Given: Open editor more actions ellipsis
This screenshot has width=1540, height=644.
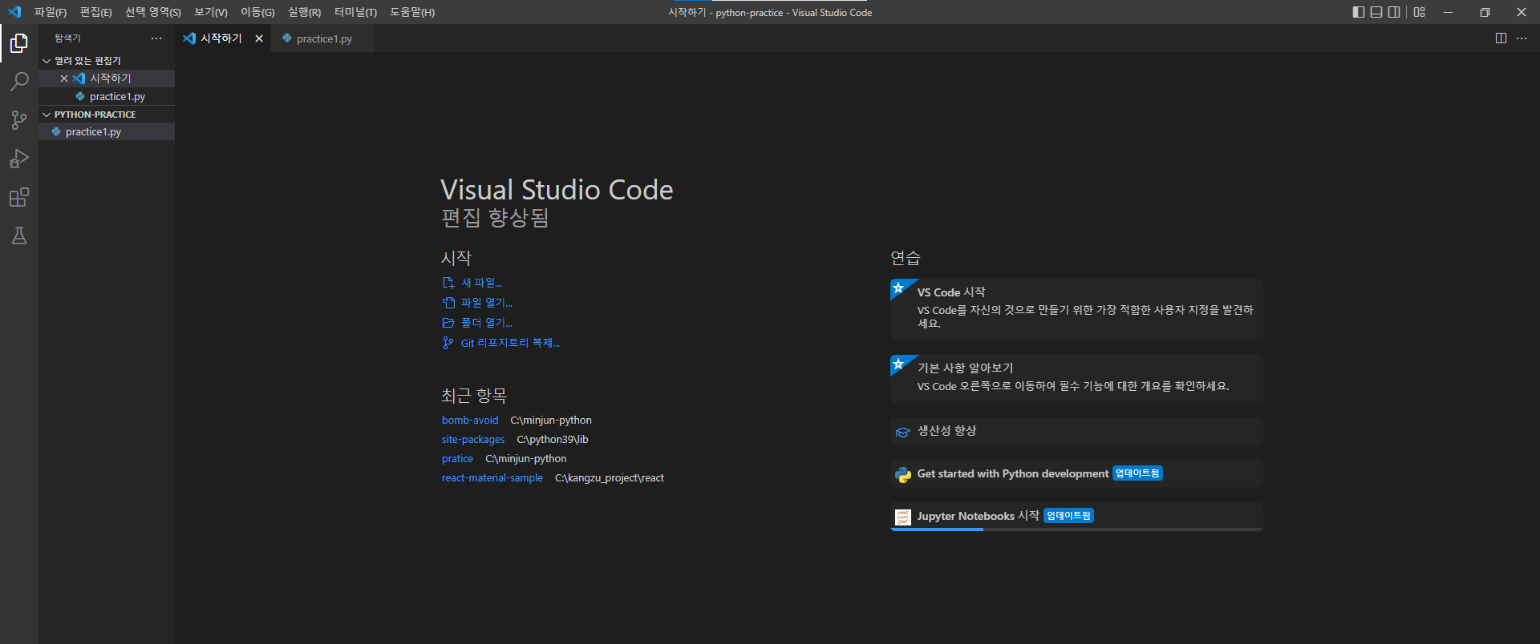Looking at the screenshot, I should click(1522, 38).
